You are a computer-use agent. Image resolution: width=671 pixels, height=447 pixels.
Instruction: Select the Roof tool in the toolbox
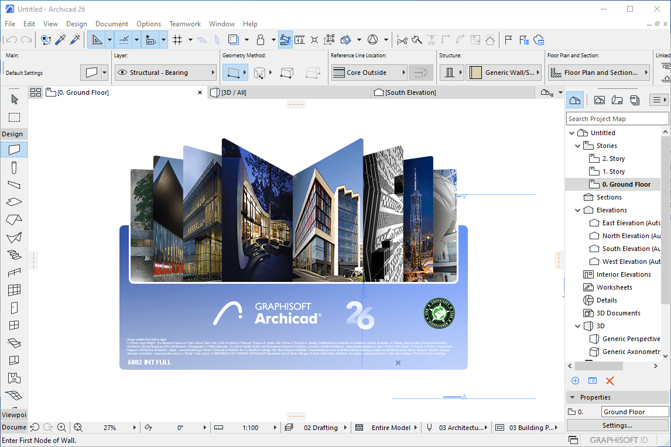14,219
